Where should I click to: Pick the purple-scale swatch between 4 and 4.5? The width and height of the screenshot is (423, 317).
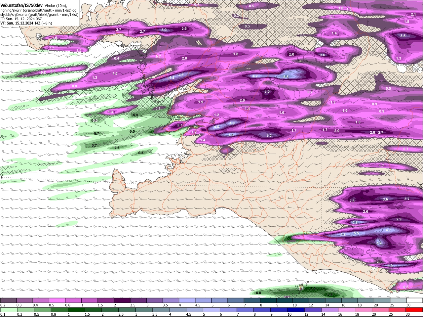[x=187, y=300]
